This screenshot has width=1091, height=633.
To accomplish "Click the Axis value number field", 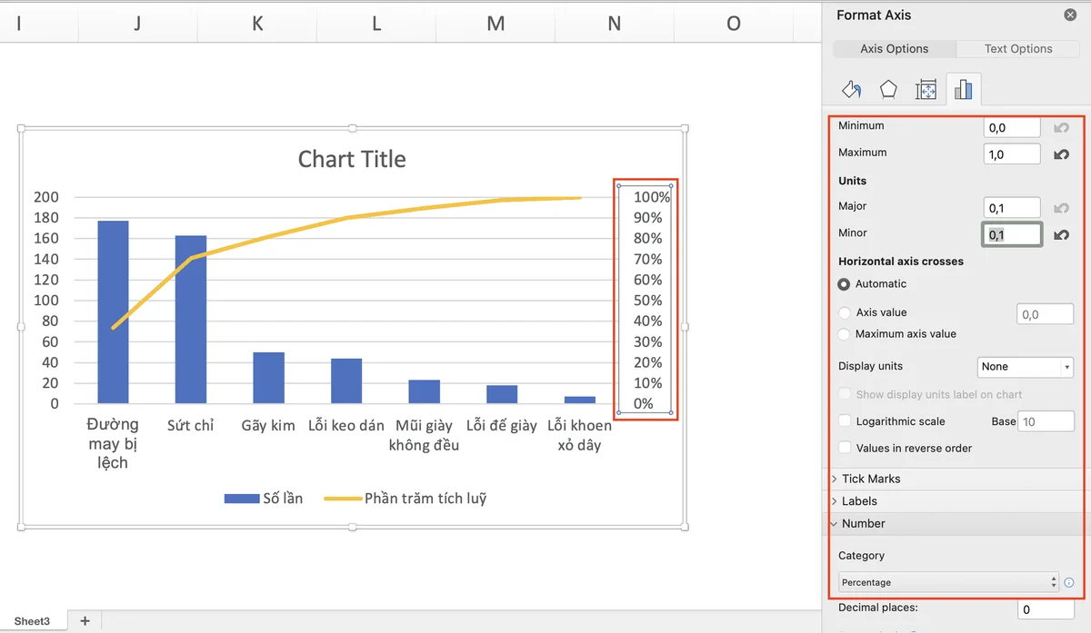I will (1045, 314).
